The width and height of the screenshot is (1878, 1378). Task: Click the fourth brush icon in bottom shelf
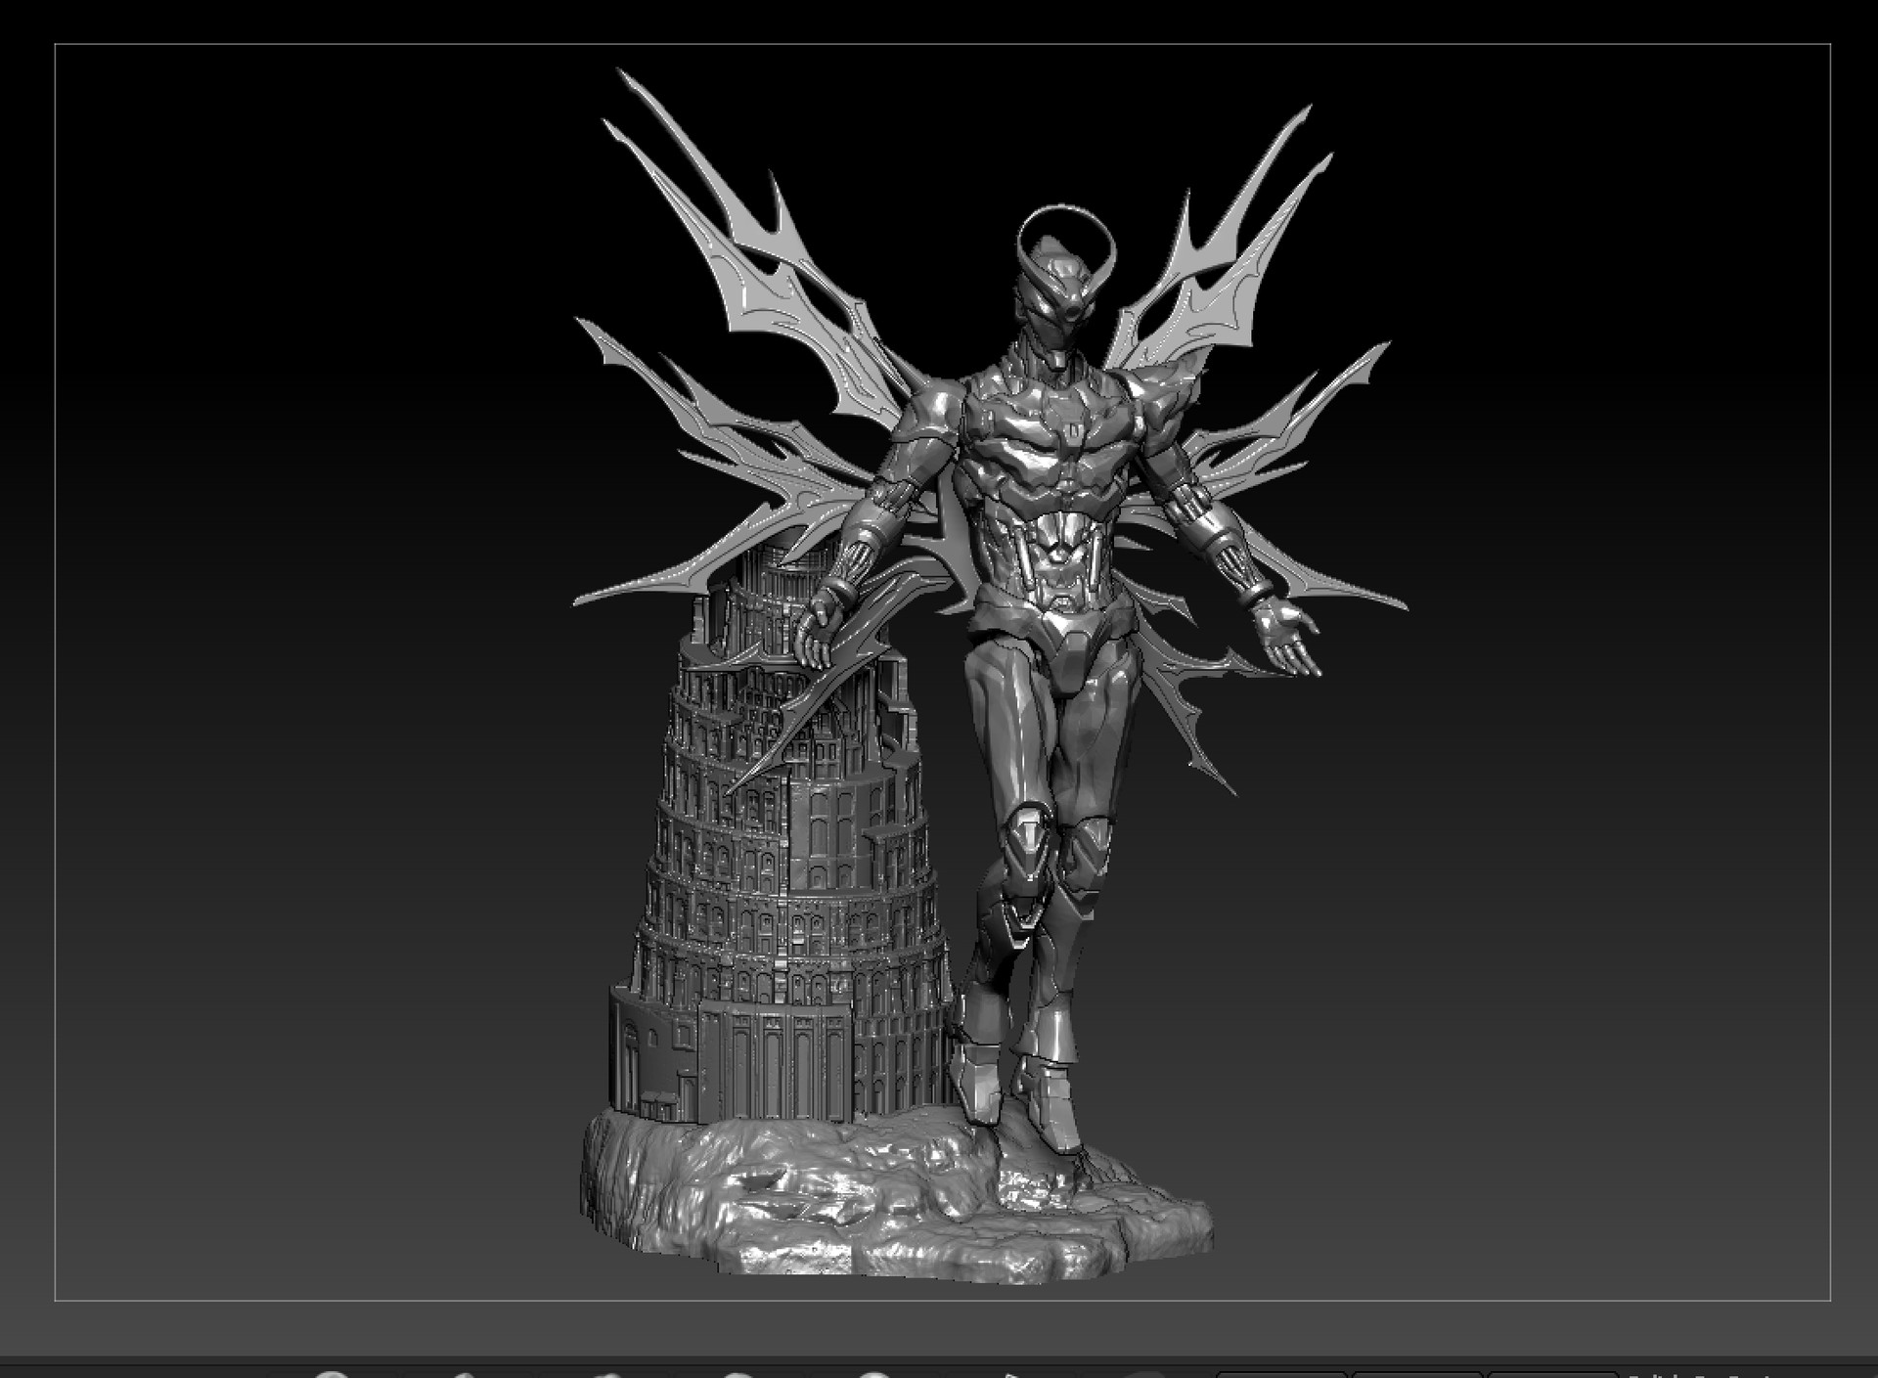pyautogui.click(x=738, y=1374)
